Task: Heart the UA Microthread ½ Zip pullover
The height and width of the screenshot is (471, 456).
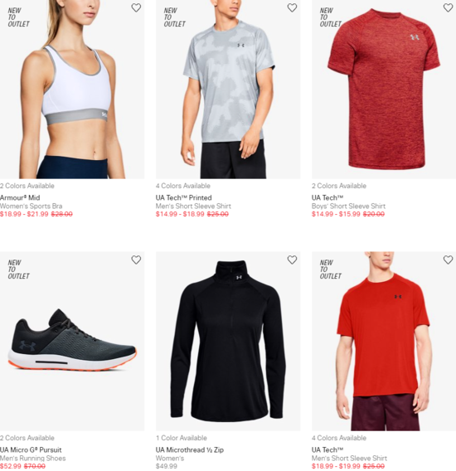Action: click(x=292, y=260)
